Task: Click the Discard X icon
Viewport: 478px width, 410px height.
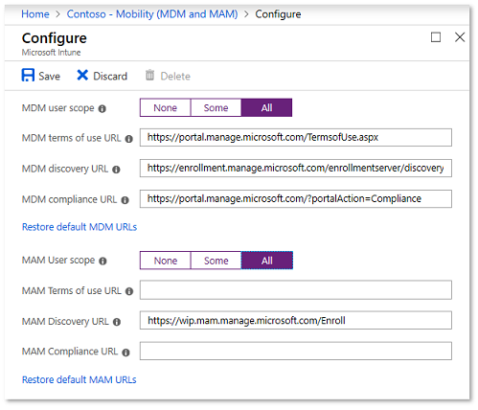Action: tap(82, 76)
